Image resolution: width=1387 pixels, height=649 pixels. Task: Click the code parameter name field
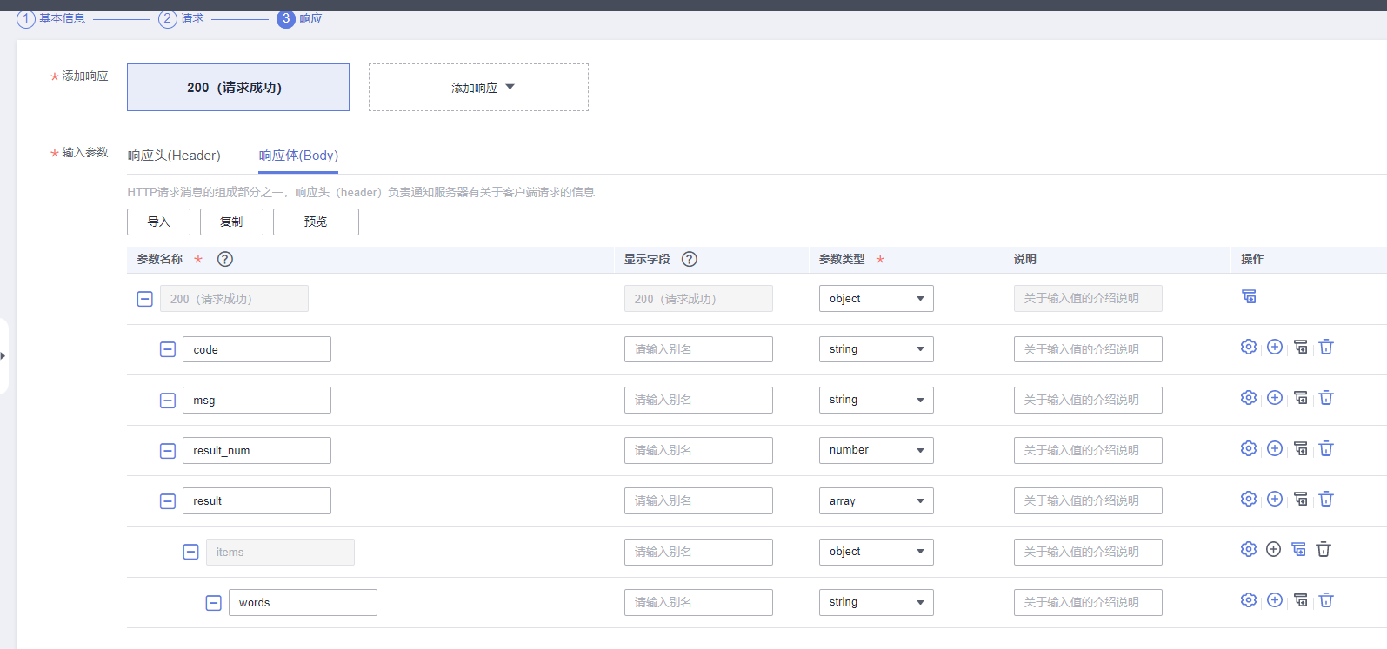click(x=257, y=349)
